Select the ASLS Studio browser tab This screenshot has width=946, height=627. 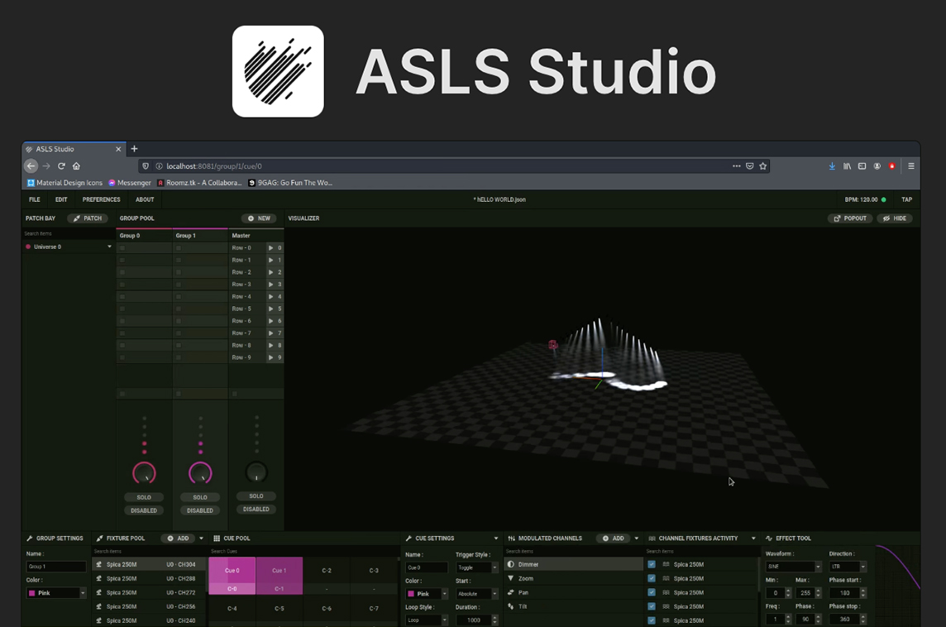pos(73,149)
